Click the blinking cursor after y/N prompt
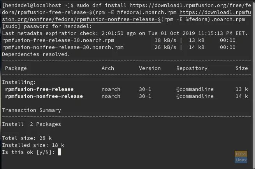Screen dimensions: 255x169 tap(60, 152)
